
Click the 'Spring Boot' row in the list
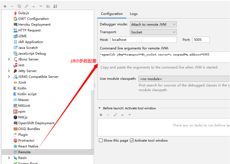pos(48,163)
